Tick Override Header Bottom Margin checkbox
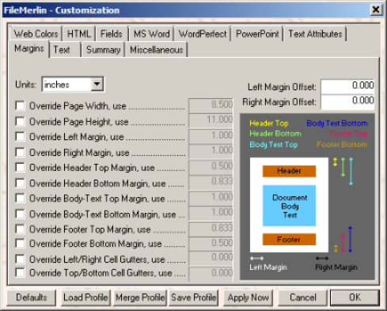The image size is (387, 311). point(20,183)
